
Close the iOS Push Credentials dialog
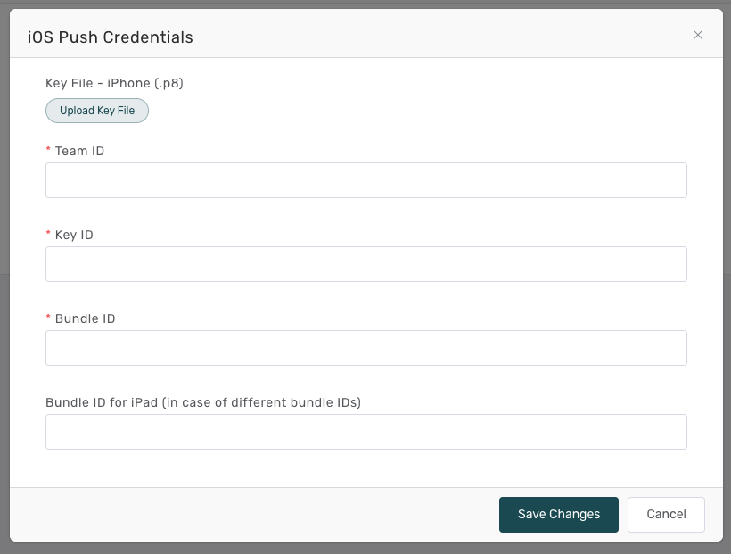pyautogui.click(x=698, y=35)
